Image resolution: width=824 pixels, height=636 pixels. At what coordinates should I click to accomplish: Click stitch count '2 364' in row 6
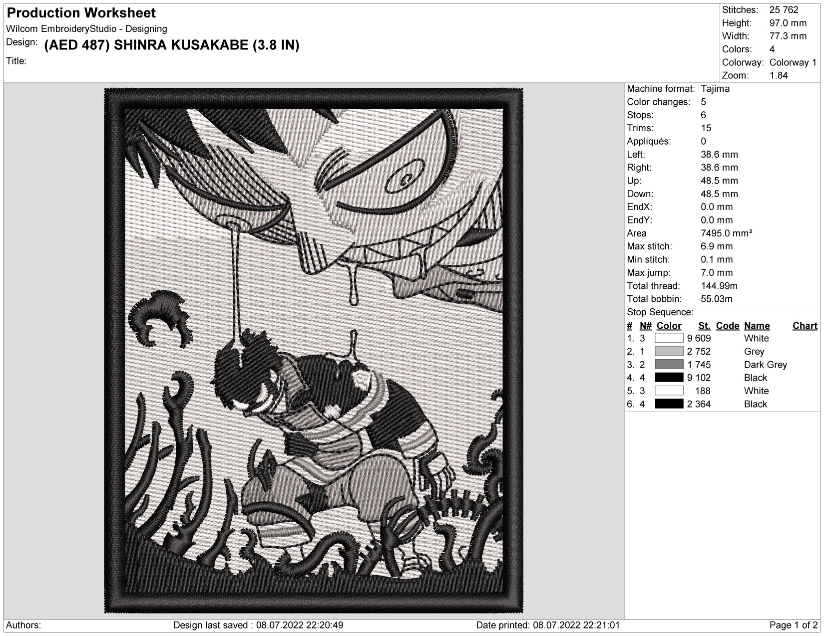699,404
